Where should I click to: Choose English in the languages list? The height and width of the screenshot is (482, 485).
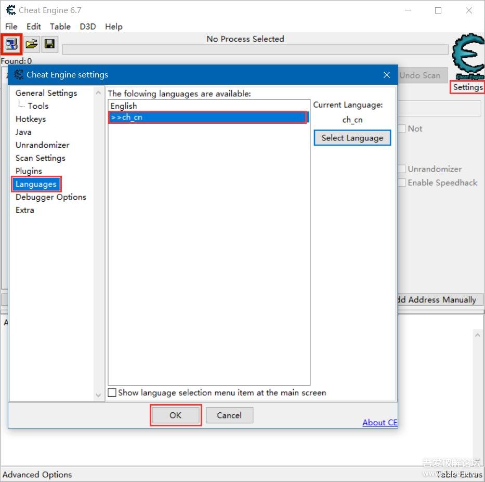tap(209, 106)
